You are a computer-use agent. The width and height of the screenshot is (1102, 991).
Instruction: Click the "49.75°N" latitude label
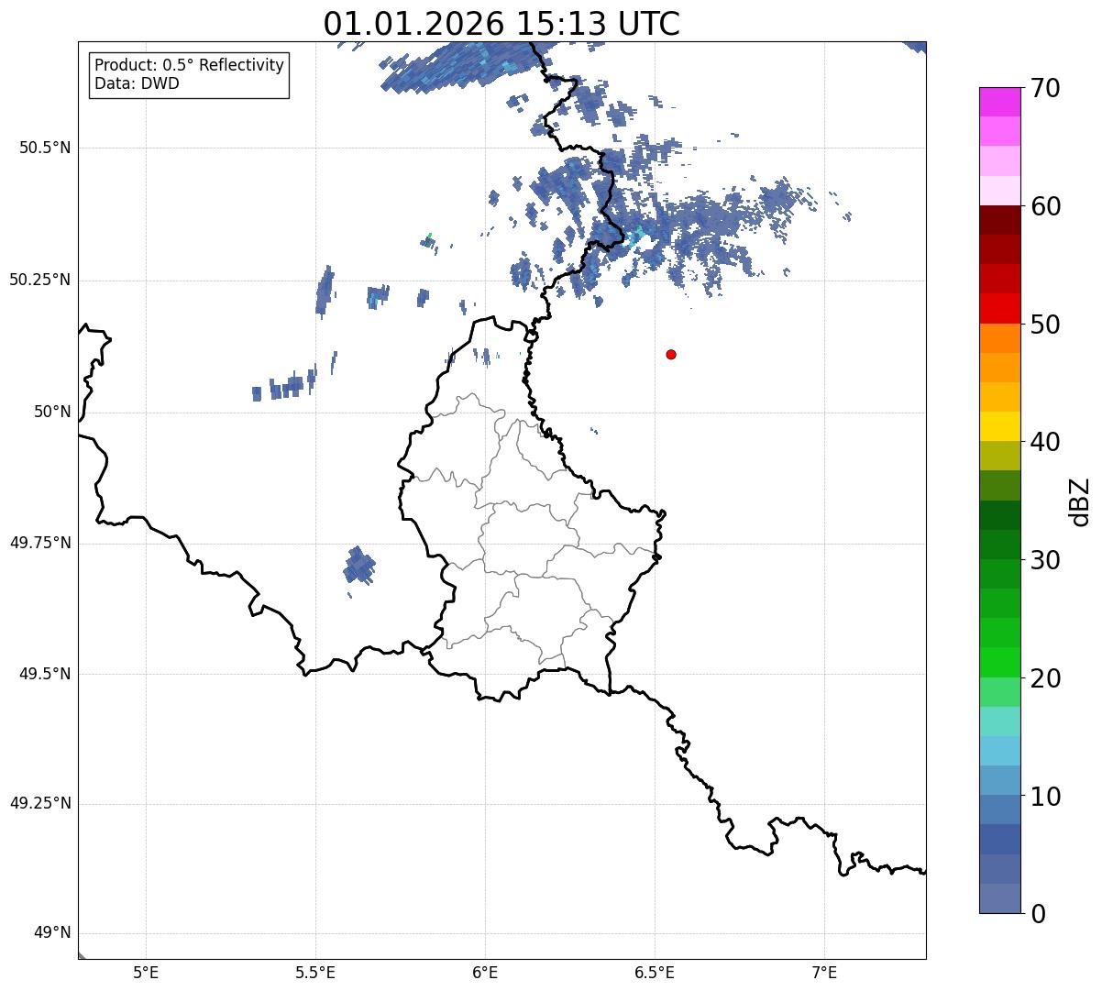coord(39,543)
